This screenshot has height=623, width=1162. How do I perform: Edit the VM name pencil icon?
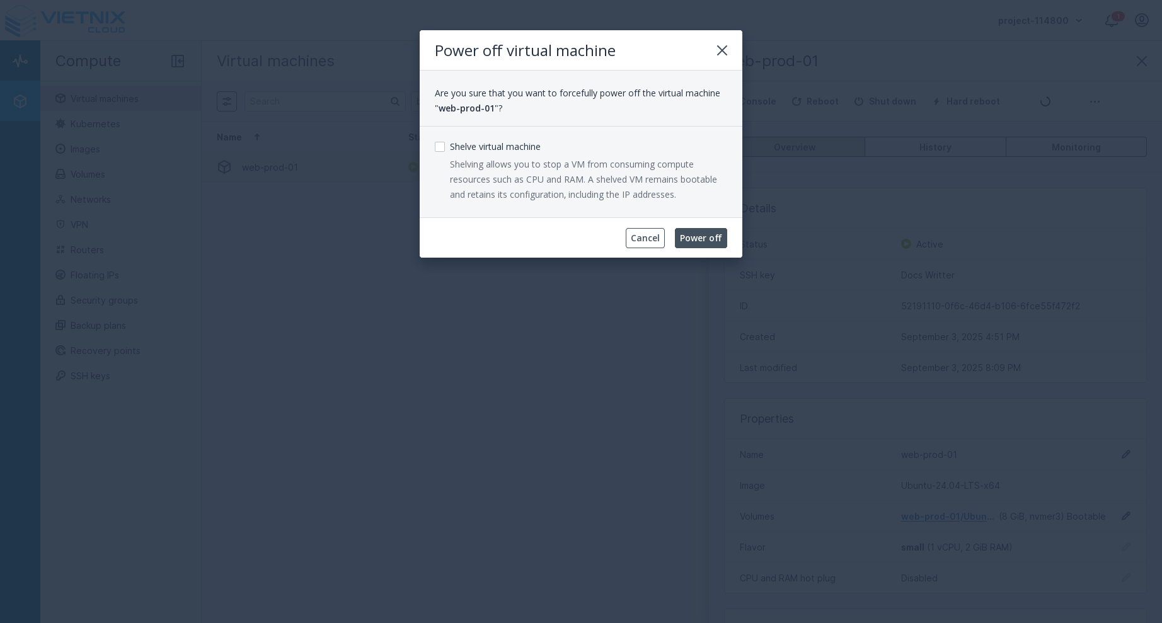[1126, 454]
